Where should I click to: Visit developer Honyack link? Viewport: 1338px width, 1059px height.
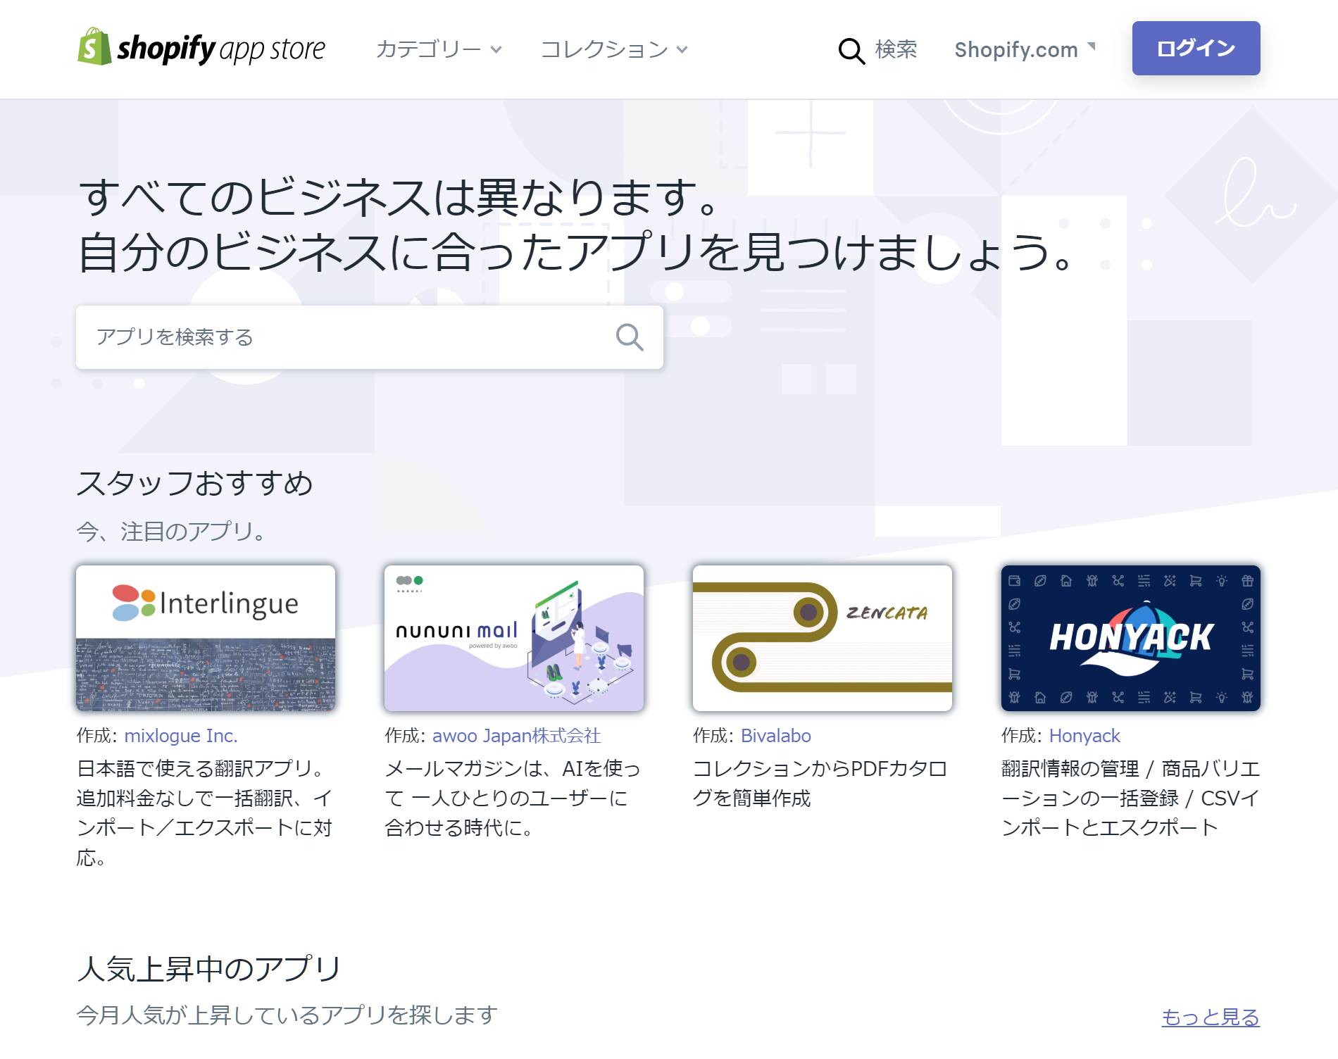pos(1084,736)
